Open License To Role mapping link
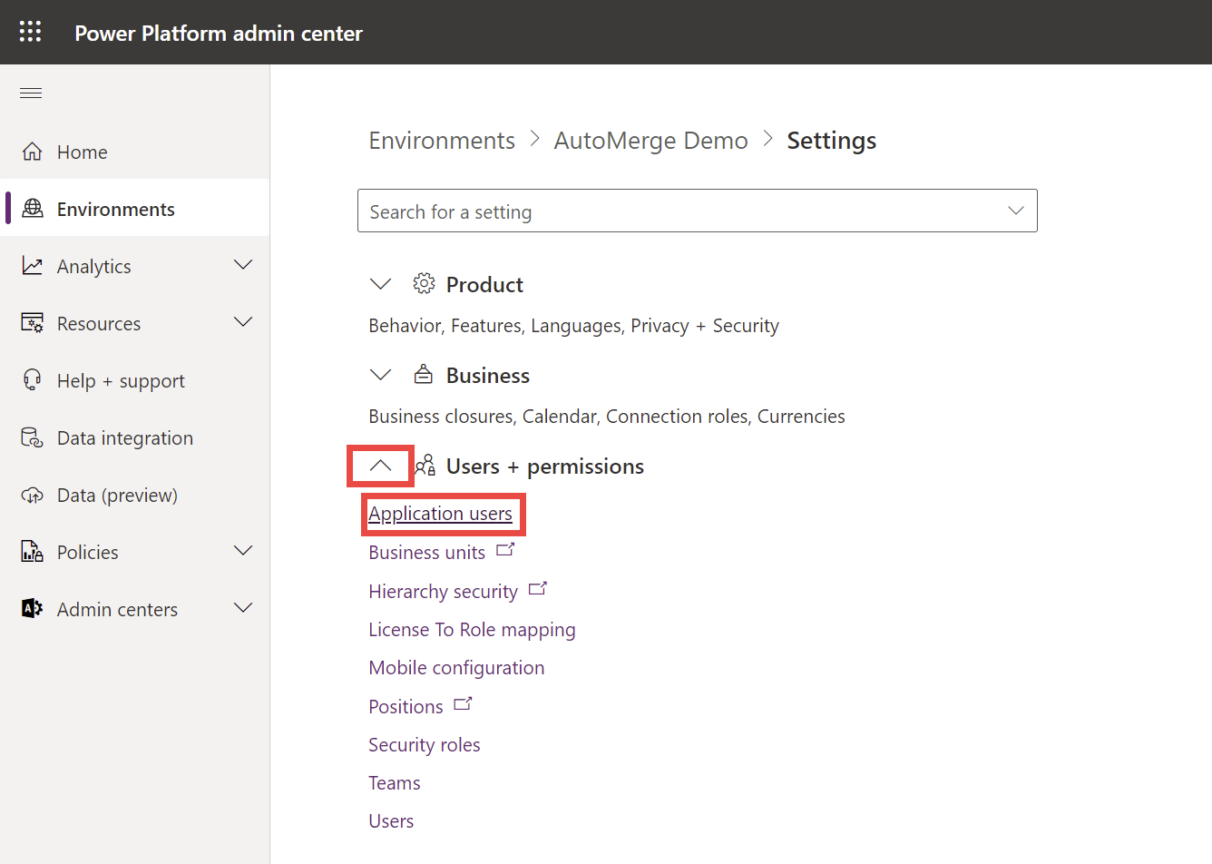This screenshot has width=1212, height=864. 472,630
